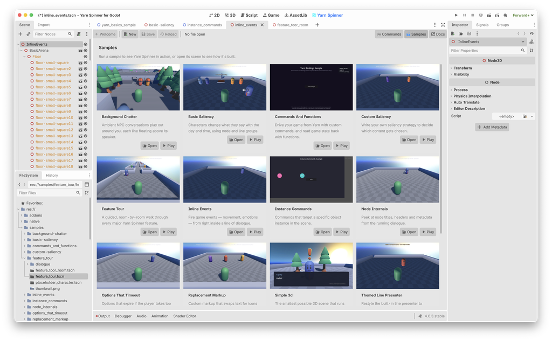
Task: Open the Forward+ renderer dropdown
Action: point(523,15)
